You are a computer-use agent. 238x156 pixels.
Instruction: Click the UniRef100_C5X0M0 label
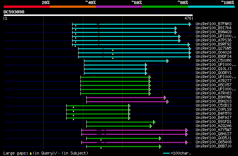click(213, 61)
